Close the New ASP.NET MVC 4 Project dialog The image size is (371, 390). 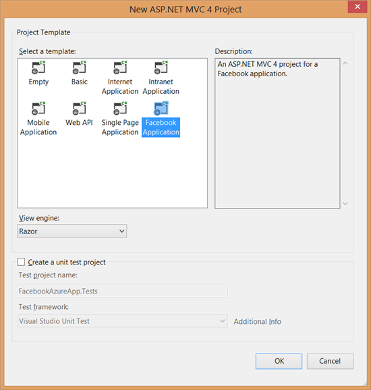(x=358, y=7)
